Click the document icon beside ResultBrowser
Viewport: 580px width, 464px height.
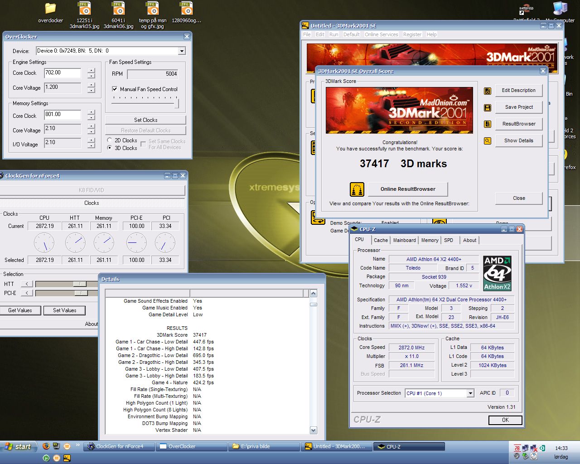pos(488,124)
